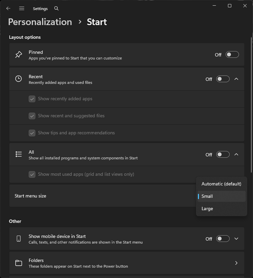Toggle the Recent switch
Screen dimensions: 253x278
click(x=223, y=79)
